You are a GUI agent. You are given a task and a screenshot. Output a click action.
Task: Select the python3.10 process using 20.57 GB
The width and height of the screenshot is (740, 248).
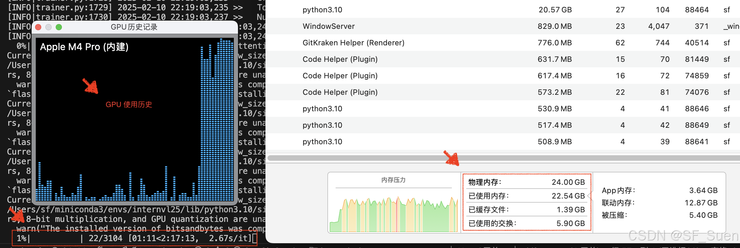click(x=503, y=10)
